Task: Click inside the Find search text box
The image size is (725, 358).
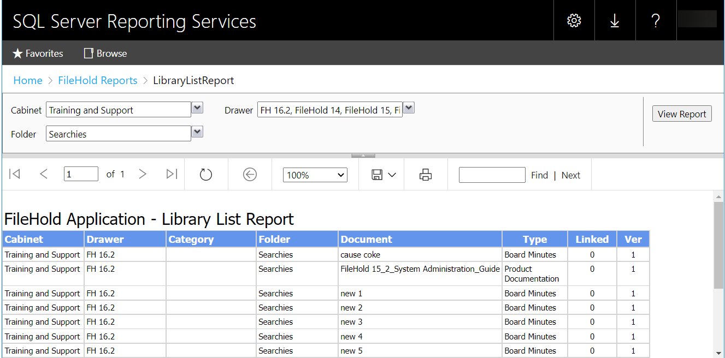Action: coord(491,175)
